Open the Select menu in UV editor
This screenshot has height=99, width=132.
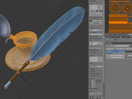click(115, 35)
